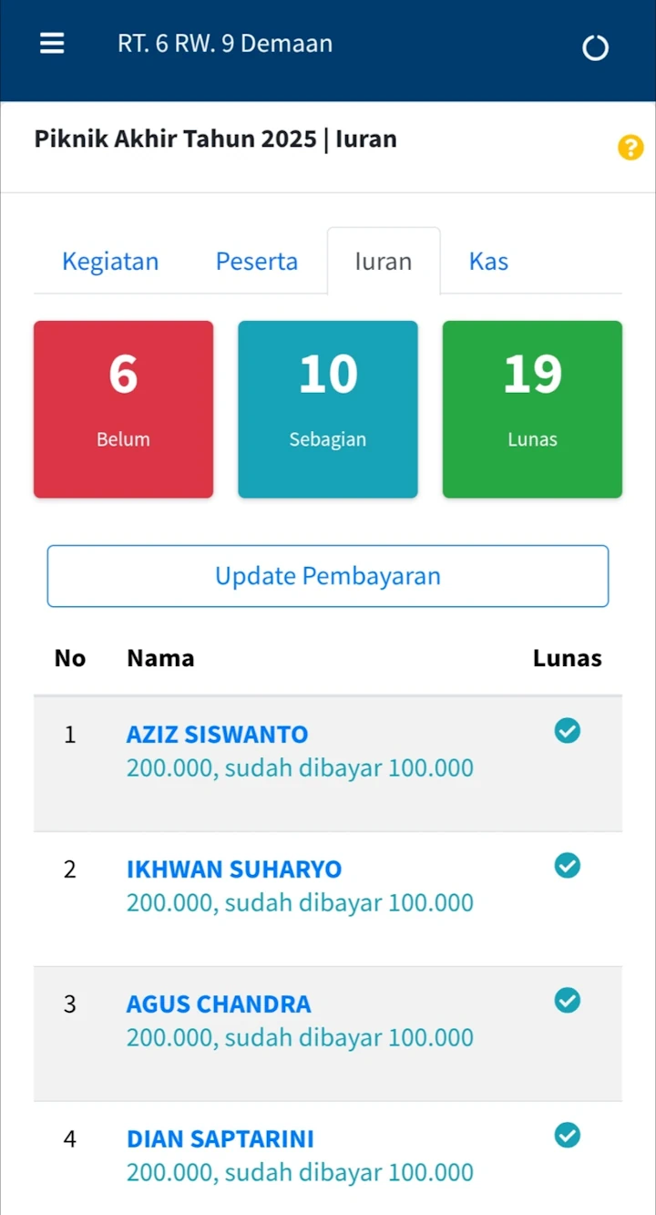Tap the green Lunas summary card
The image size is (656, 1215).
pyautogui.click(x=532, y=409)
